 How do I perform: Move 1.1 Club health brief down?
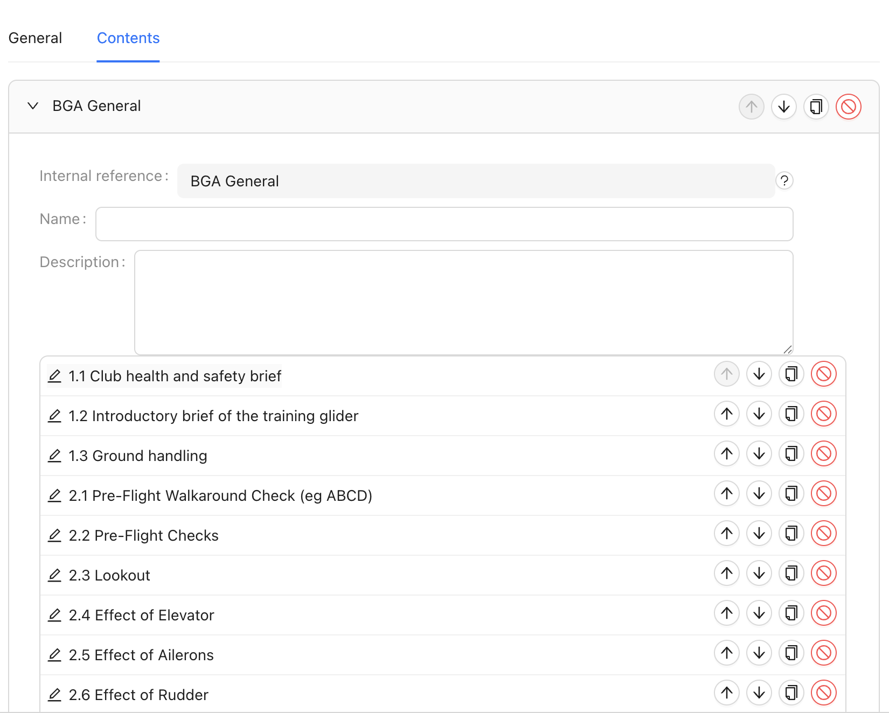coord(759,374)
